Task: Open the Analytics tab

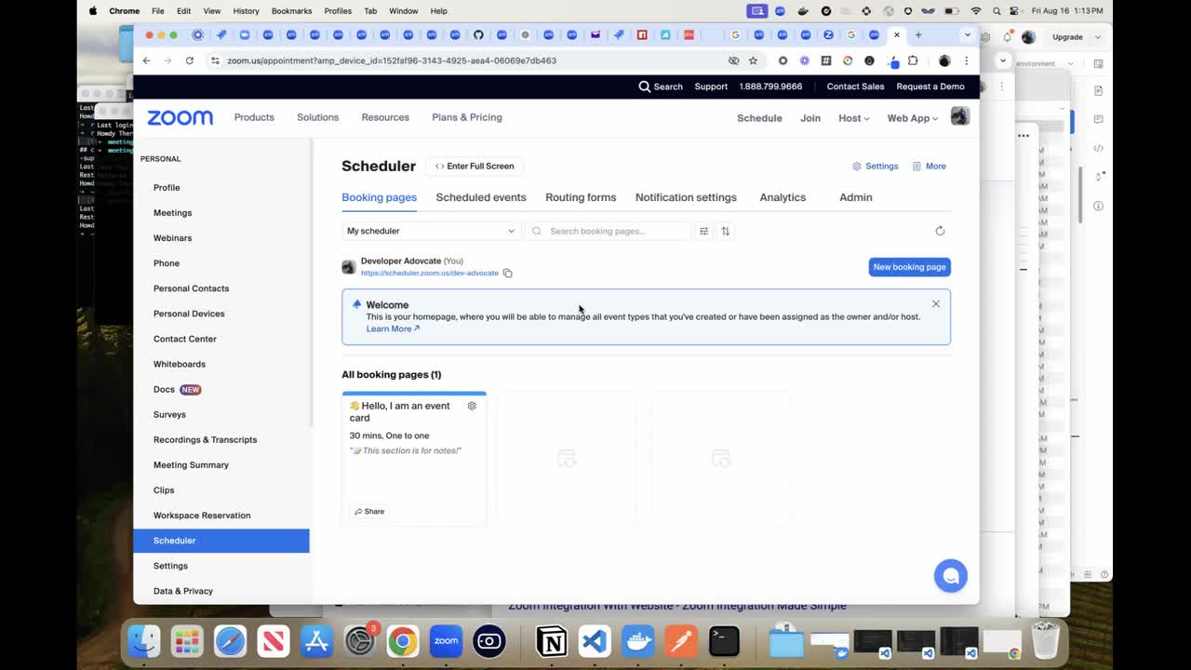Action: point(783,197)
